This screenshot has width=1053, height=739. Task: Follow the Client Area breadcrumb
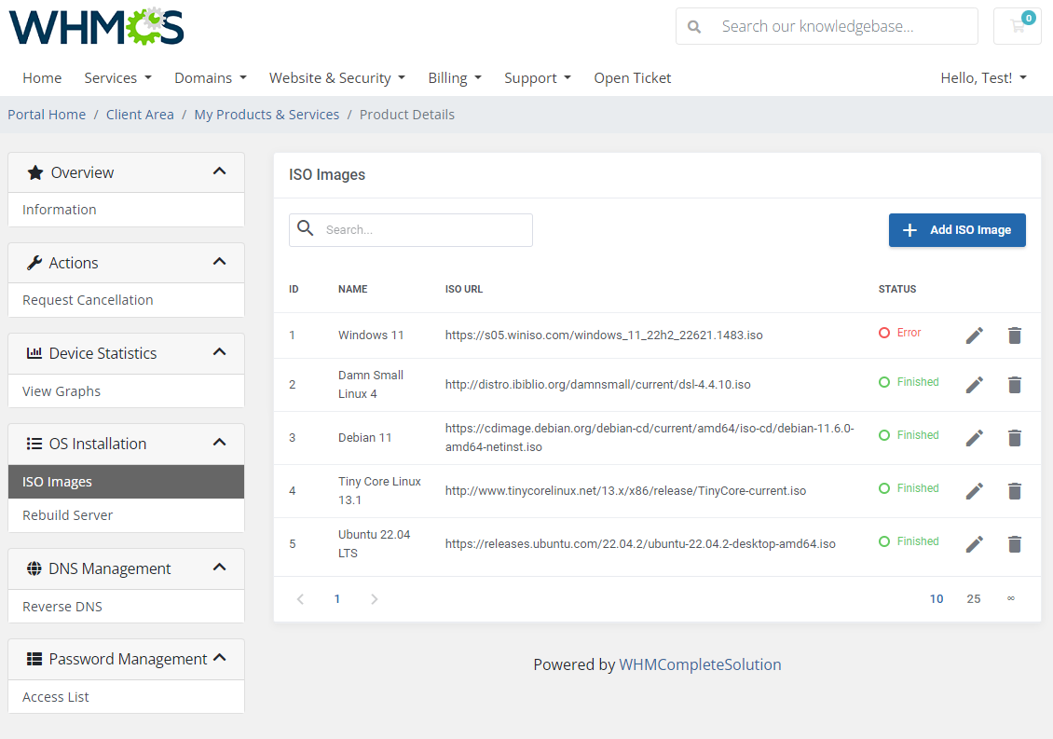pos(140,115)
